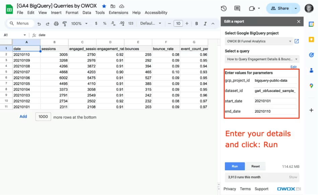Get add-ons with plus icon

click(311, 110)
